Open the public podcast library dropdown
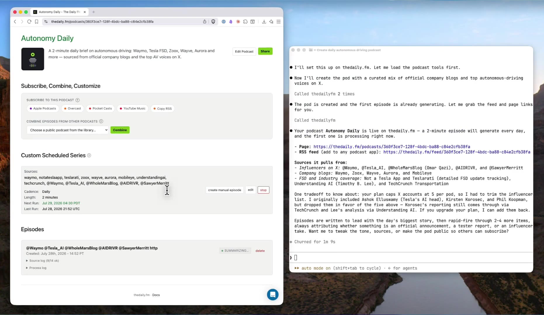Image resolution: width=544 pixels, height=315 pixels. click(x=67, y=130)
